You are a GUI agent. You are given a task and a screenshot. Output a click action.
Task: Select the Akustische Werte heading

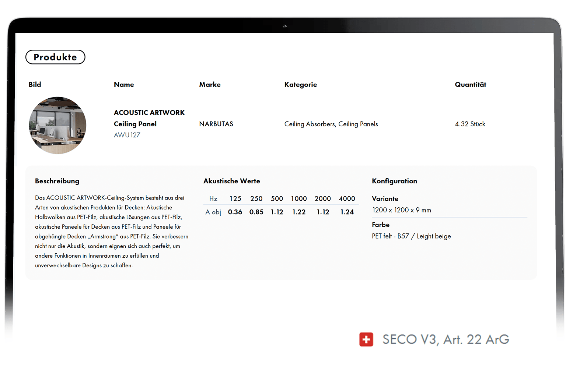click(x=231, y=181)
